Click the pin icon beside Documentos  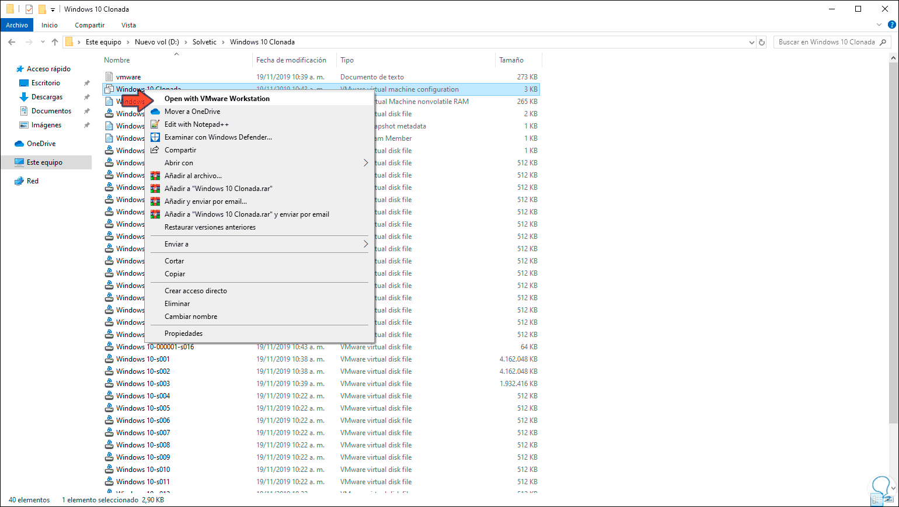(x=86, y=111)
